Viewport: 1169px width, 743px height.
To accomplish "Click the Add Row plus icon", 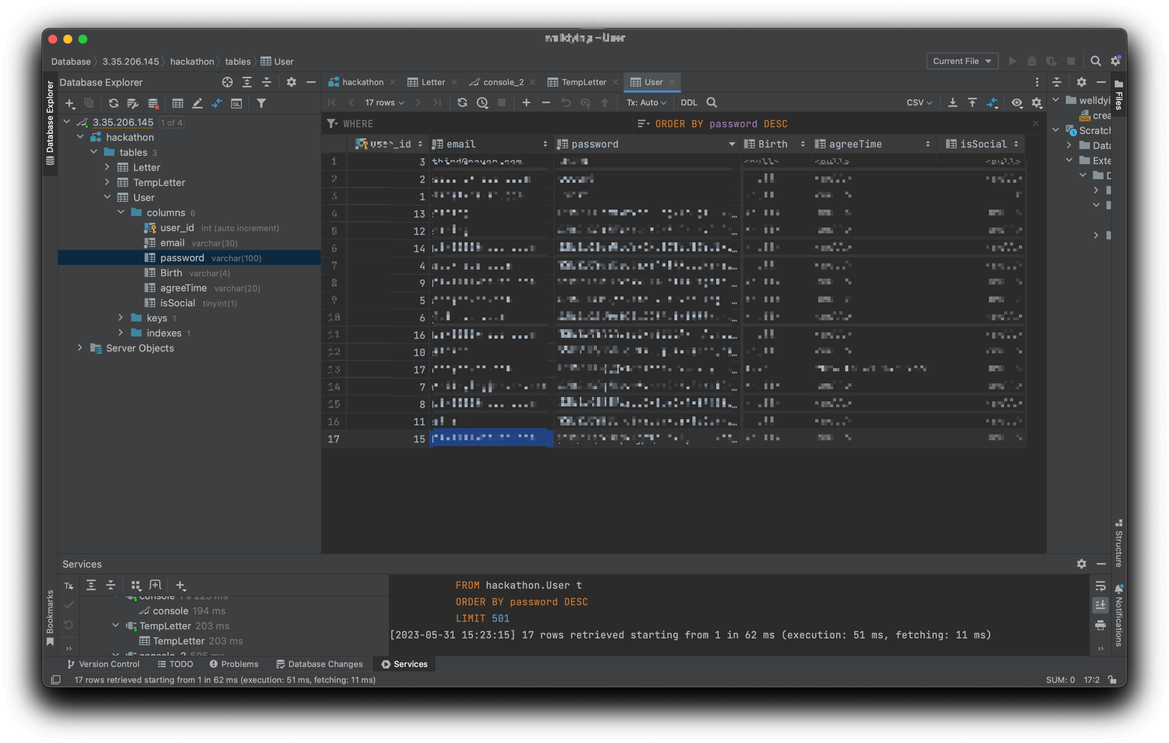I will [x=526, y=102].
